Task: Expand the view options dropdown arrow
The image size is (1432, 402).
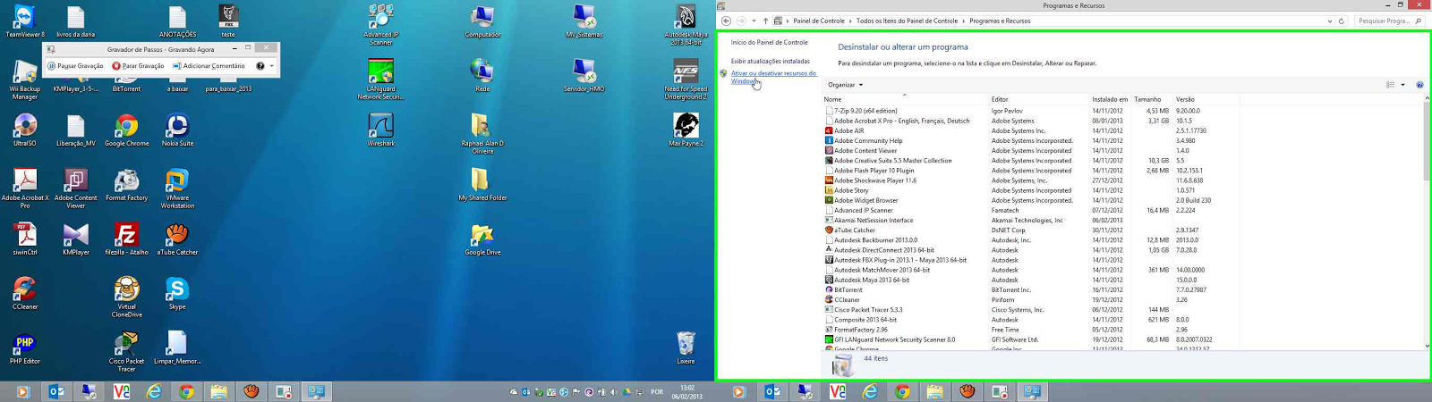Action: [x=1402, y=85]
